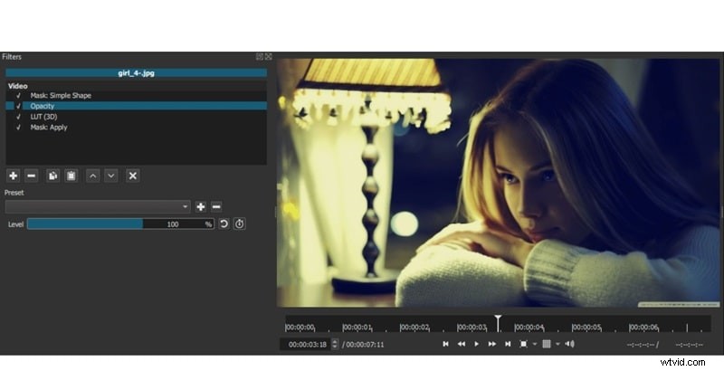The width and height of the screenshot is (724, 371).
Task: Click the Level opacity slider
Action: pyautogui.click(x=120, y=224)
